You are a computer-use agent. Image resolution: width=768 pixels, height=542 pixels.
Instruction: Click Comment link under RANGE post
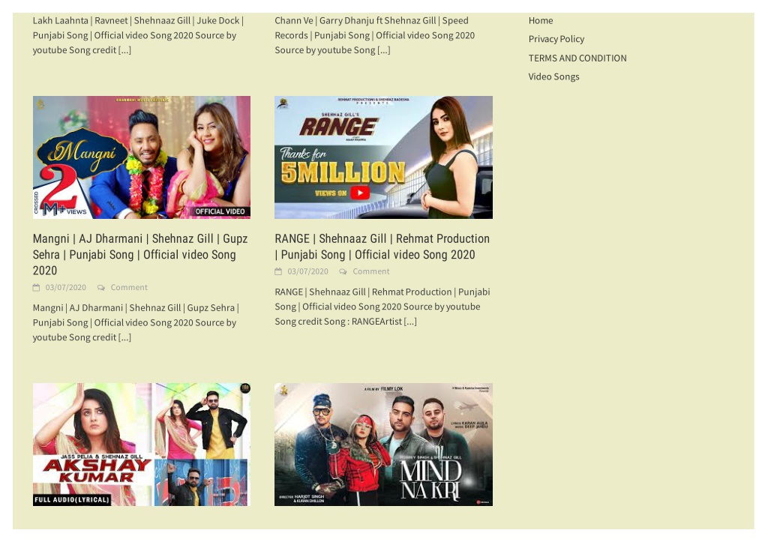[x=370, y=271]
